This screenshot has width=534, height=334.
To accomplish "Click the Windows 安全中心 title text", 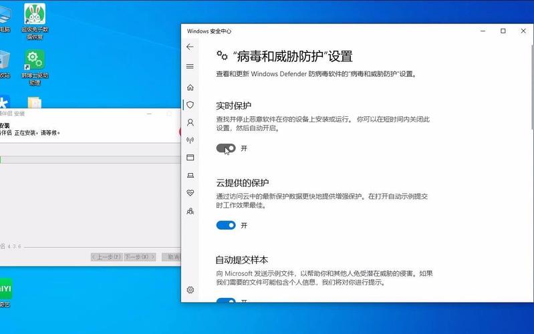I will [209, 31].
